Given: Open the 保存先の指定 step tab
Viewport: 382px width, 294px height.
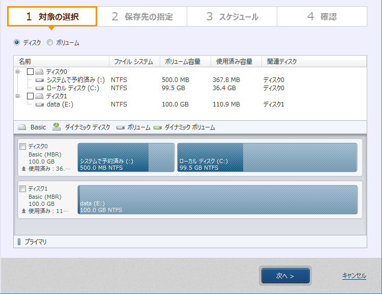Looking at the screenshot, I should (142, 17).
